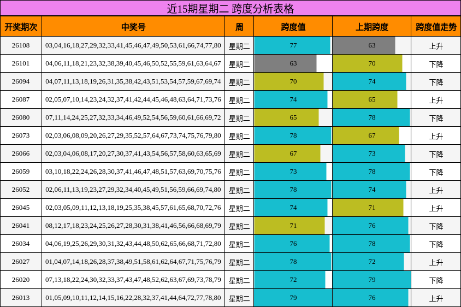Viewport: 461px width, 307px height.
Task: Select the 跨度值 column header
Action: click(293, 27)
